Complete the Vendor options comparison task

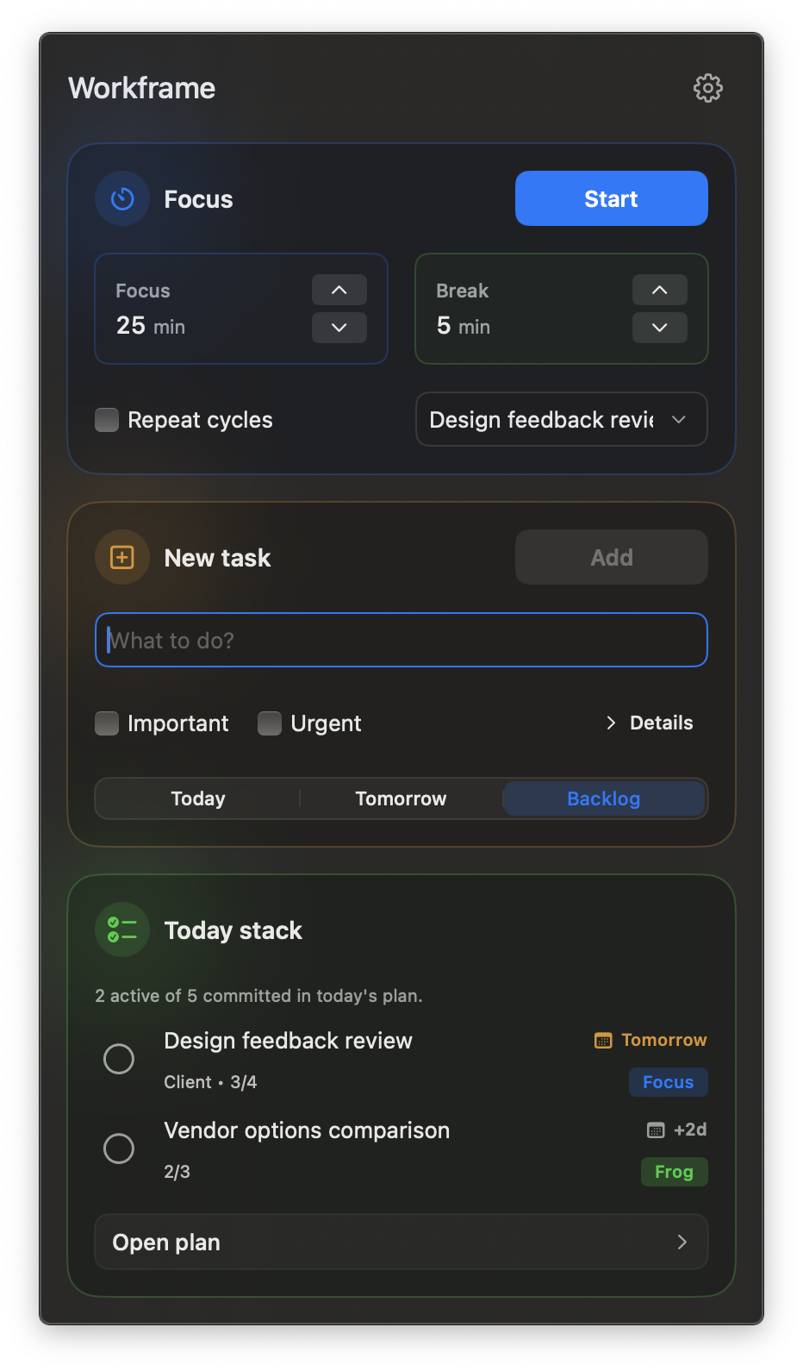pyautogui.click(x=119, y=1148)
